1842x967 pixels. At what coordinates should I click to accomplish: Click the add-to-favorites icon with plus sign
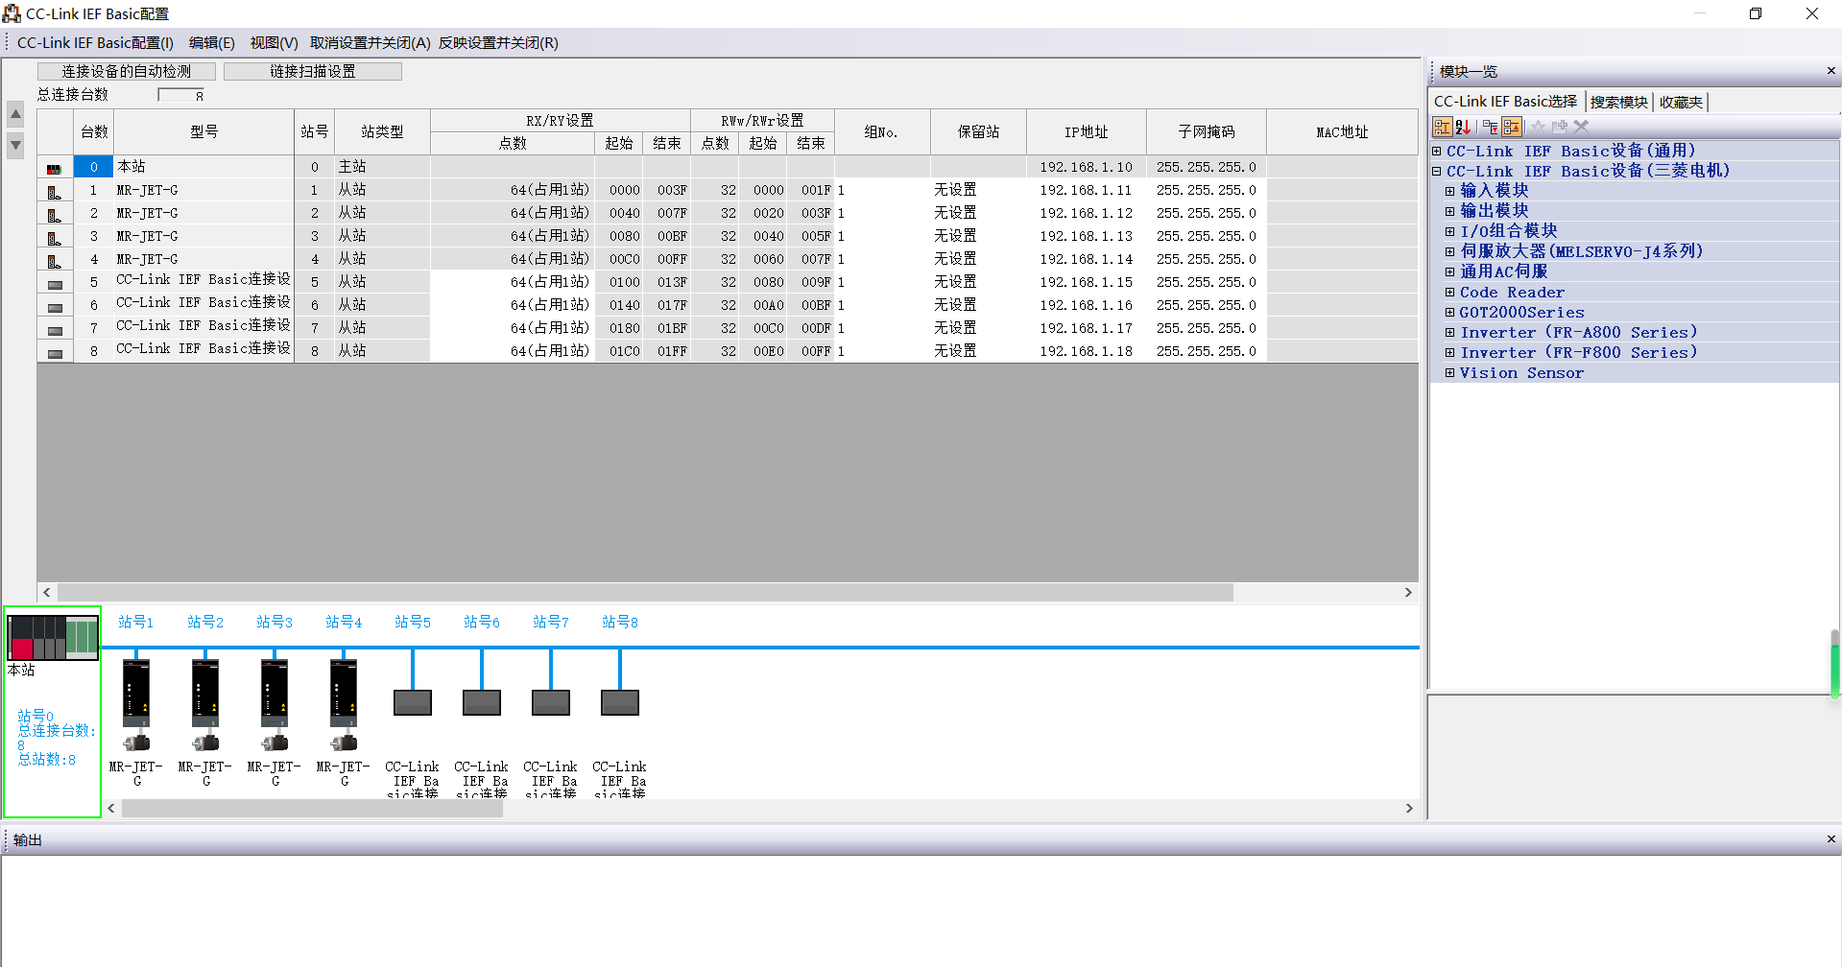point(1560,127)
